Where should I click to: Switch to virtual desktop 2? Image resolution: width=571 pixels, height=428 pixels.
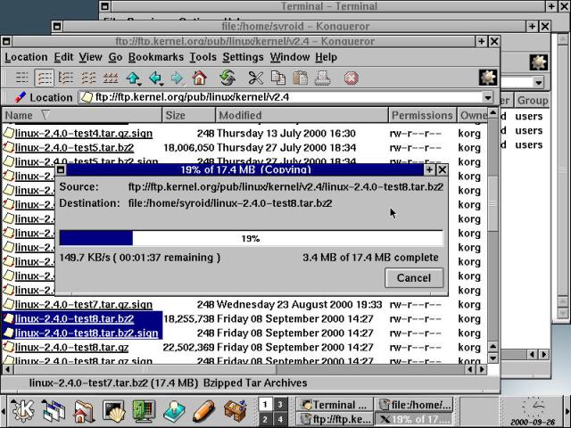click(x=265, y=419)
